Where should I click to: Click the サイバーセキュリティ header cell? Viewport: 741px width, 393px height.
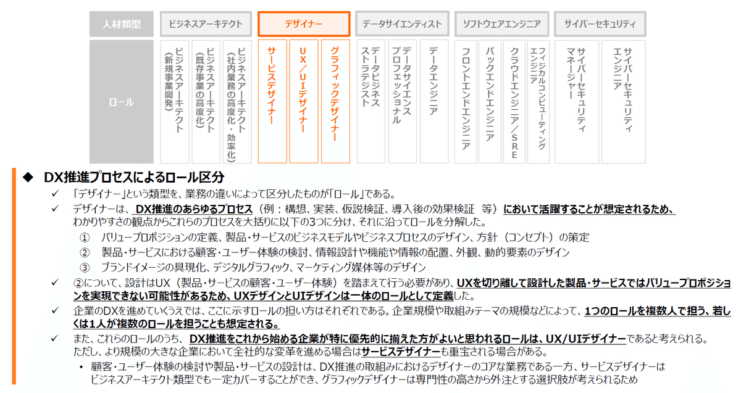(x=600, y=23)
